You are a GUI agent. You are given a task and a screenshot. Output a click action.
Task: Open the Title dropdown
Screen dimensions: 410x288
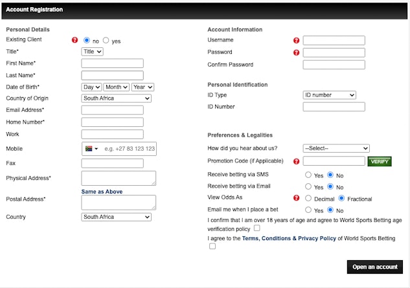(x=93, y=52)
